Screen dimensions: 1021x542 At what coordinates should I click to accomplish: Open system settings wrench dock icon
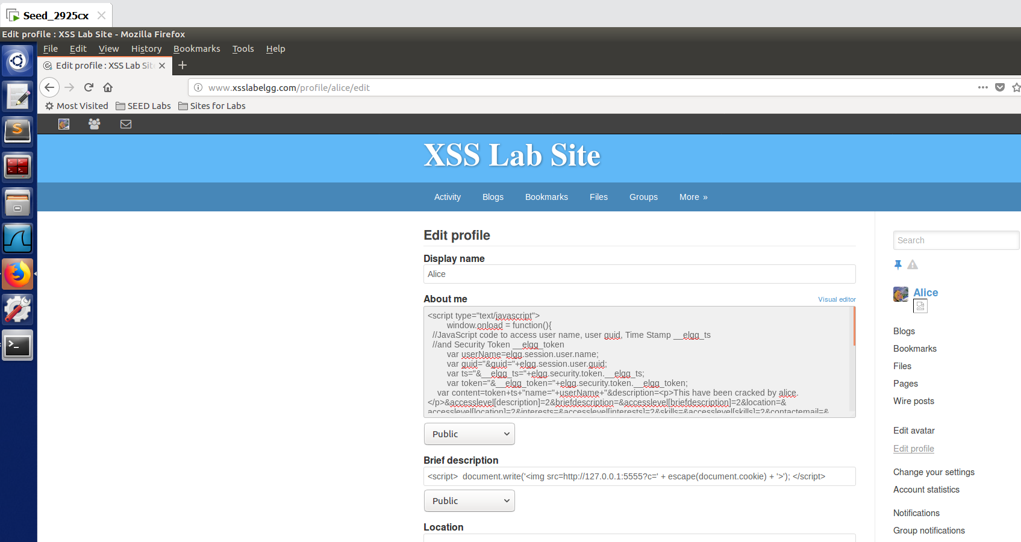point(17,310)
